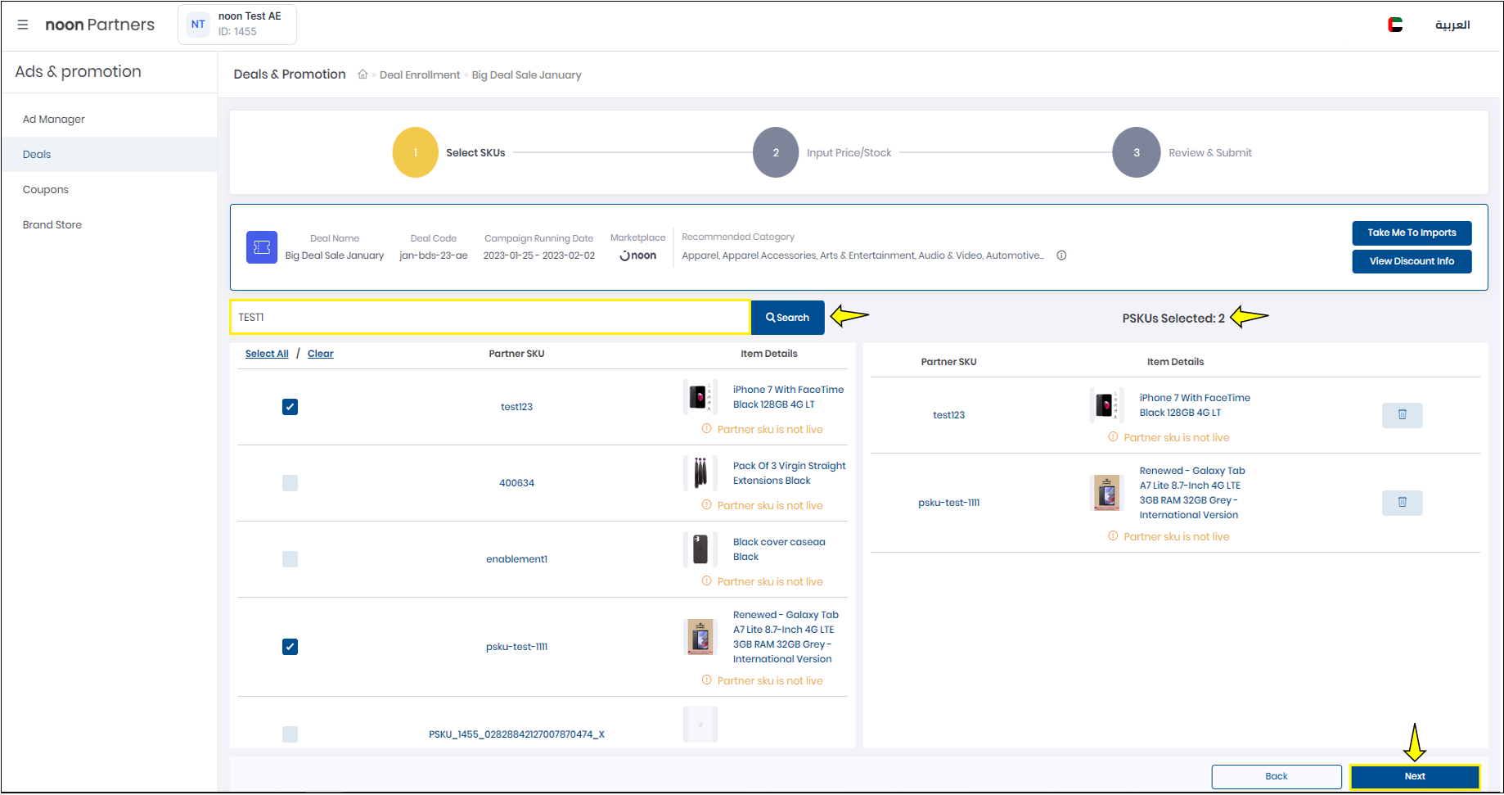This screenshot has width=1504, height=795.
Task: Open Ad Manager in sidebar
Action: pos(54,120)
